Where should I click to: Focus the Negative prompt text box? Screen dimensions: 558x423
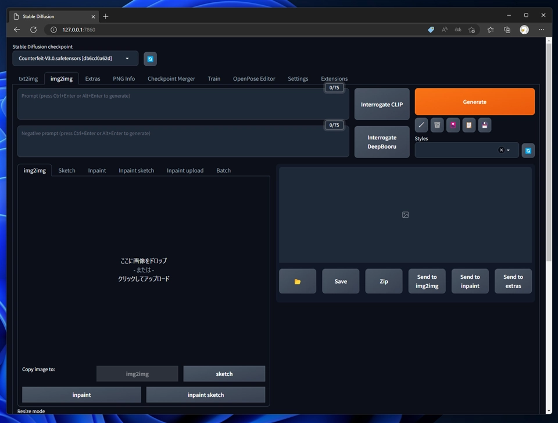183,141
